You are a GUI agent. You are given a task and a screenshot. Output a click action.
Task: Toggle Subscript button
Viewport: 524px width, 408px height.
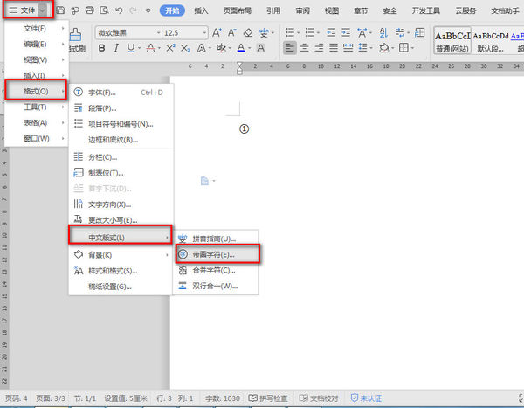coord(185,49)
